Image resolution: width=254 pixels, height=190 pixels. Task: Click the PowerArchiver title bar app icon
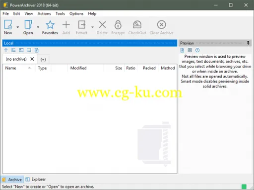[5, 5]
